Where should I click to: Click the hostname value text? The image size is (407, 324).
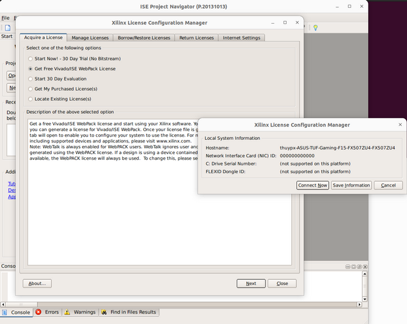pyautogui.click(x=337, y=148)
